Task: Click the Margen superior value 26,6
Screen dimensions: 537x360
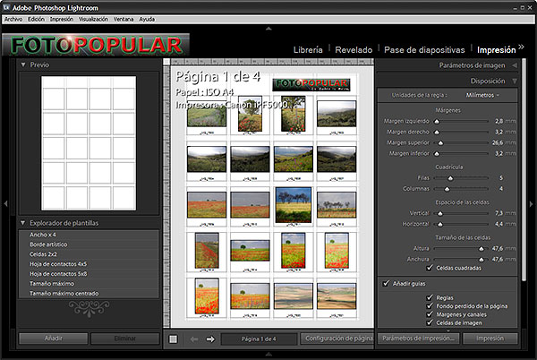Action: (x=498, y=142)
